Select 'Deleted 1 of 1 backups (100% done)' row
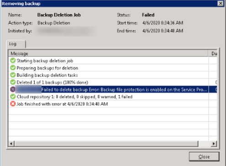Screen dimensions: 226x166 [113, 82]
